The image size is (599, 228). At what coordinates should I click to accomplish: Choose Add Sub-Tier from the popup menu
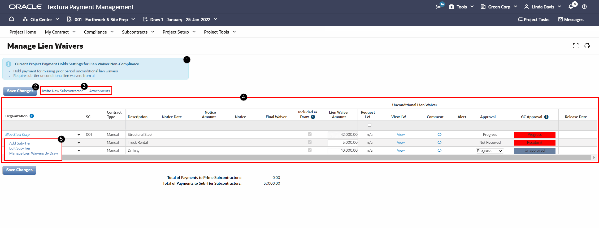(20, 143)
